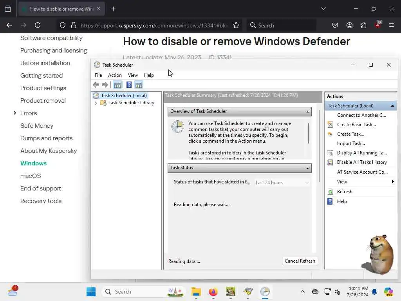Click the blue Help toolbar icon

coord(129,85)
